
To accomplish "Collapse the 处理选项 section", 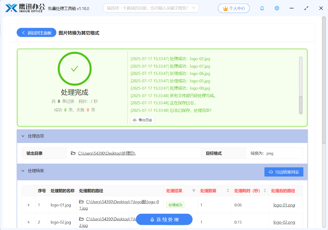I will (x=23, y=136).
